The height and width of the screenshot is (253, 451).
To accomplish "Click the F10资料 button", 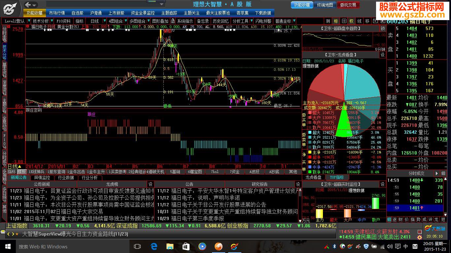I will click(x=64, y=21).
